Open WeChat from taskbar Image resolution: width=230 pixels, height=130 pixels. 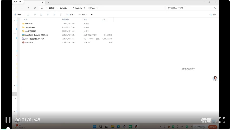pyautogui.click(x=130, y=127)
